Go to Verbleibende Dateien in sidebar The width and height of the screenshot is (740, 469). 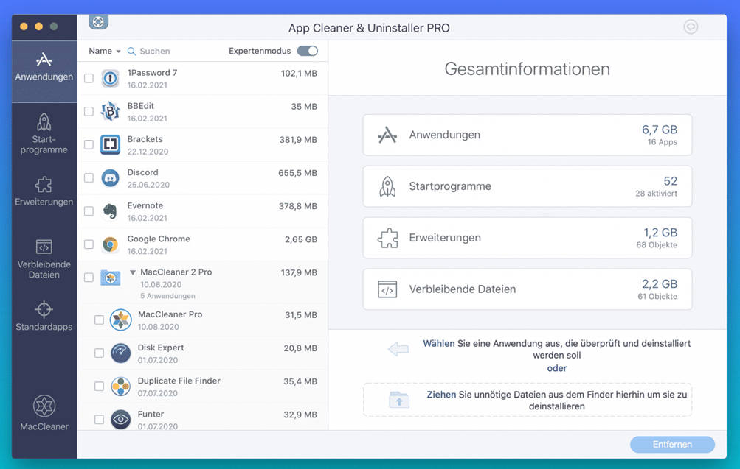[x=44, y=258]
